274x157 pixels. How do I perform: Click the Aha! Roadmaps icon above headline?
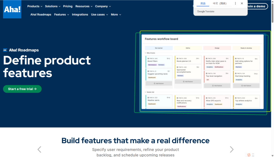pyautogui.click(x=5, y=50)
